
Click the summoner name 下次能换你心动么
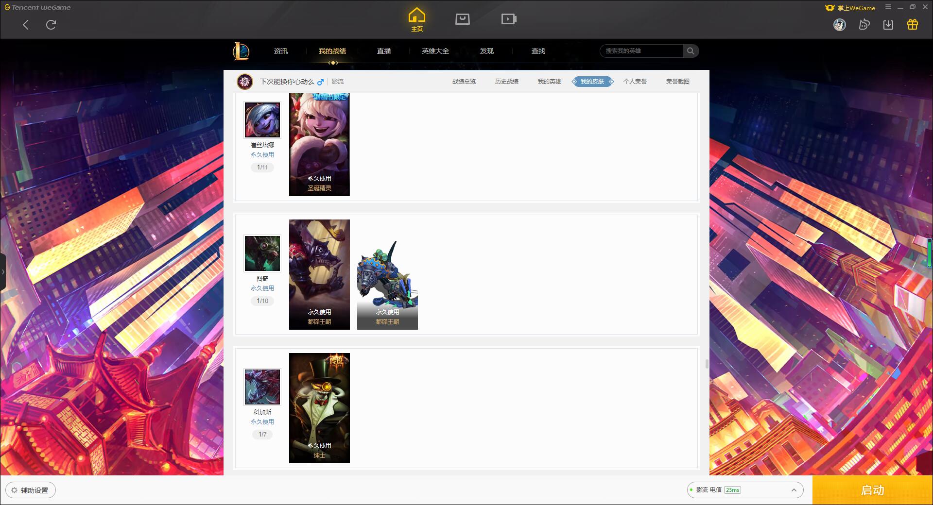point(287,82)
